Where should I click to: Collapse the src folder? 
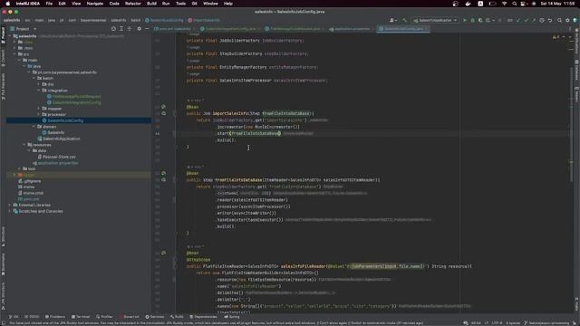click(x=14, y=54)
